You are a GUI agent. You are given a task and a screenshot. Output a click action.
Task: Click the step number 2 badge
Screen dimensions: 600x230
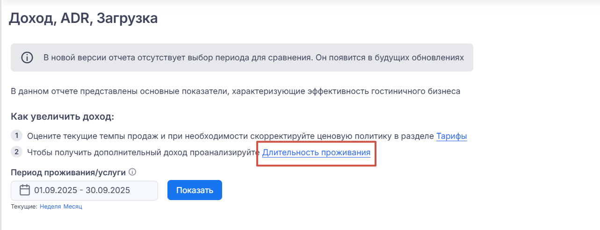(16, 152)
